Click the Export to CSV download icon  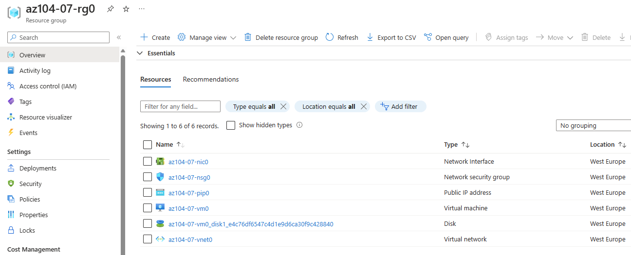[x=370, y=37]
